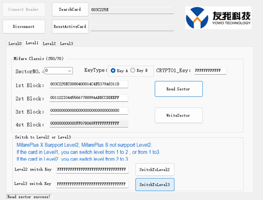Switch to the Level2 tab

pos(49,43)
